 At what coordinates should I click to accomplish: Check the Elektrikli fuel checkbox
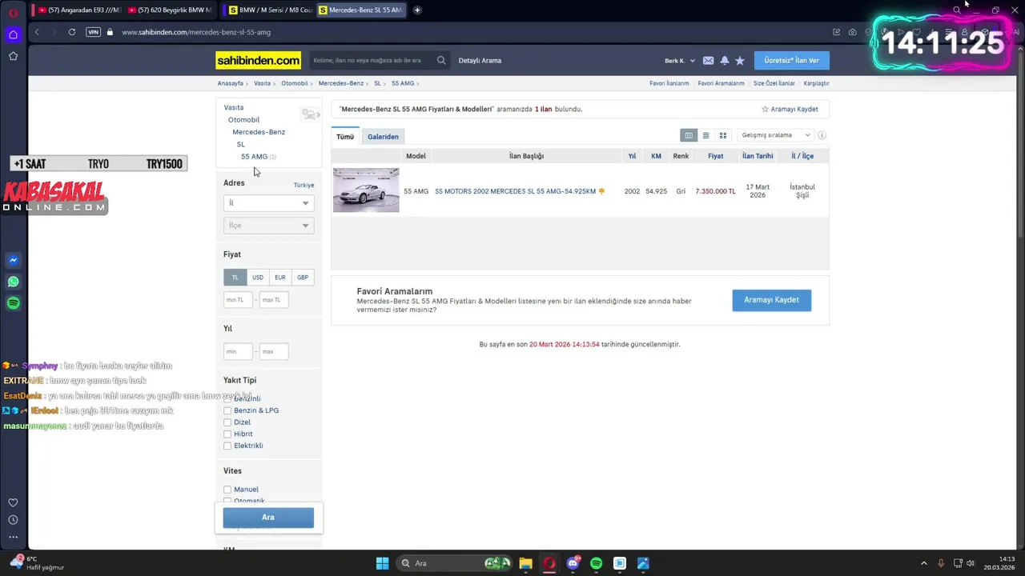[x=227, y=446]
